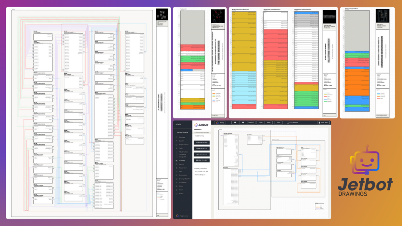Enable the Final Version checkbox in the toolbar

(288, 123)
